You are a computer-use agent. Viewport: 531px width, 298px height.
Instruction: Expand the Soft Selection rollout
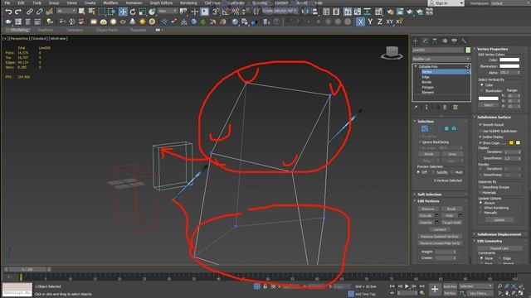coord(429,195)
